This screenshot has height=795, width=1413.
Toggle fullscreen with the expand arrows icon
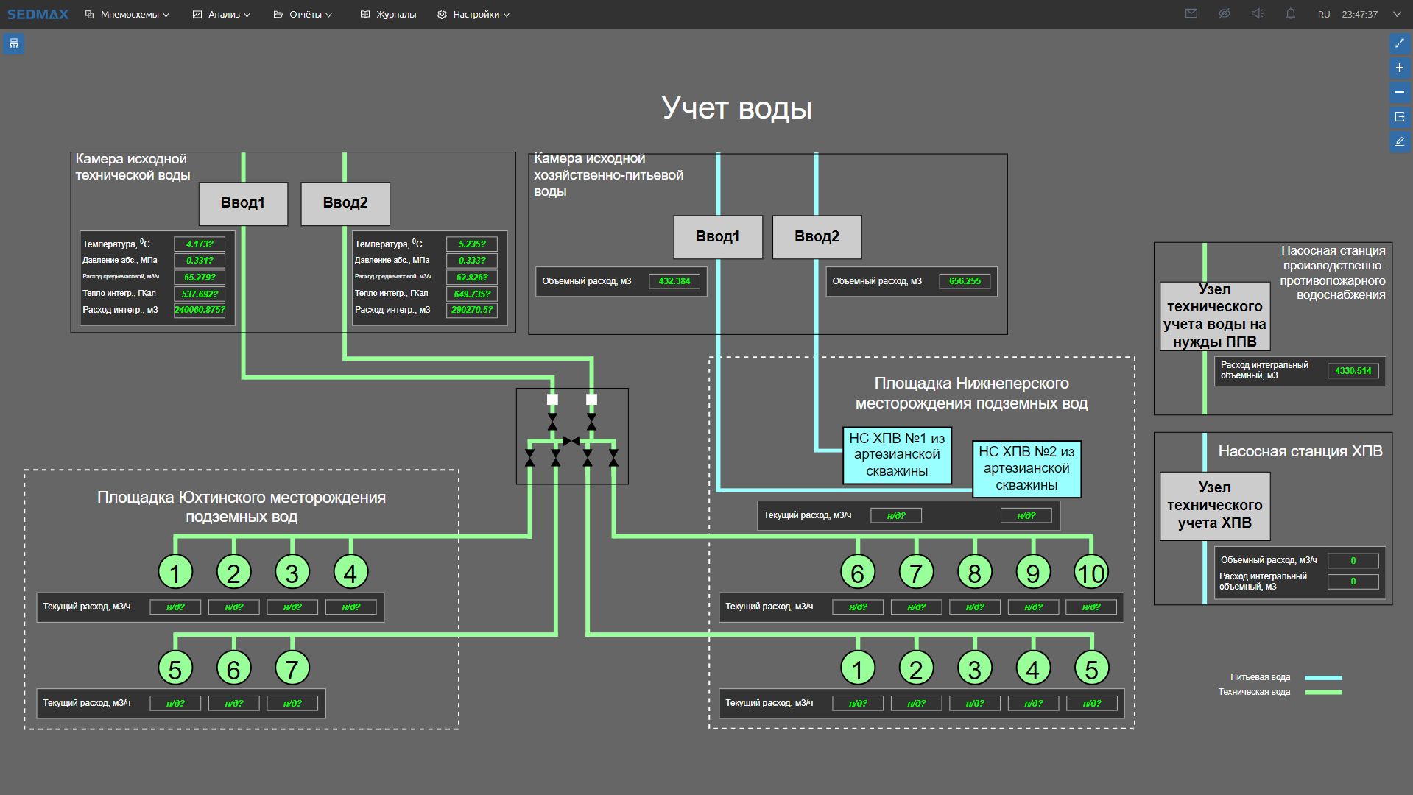(1399, 43)
